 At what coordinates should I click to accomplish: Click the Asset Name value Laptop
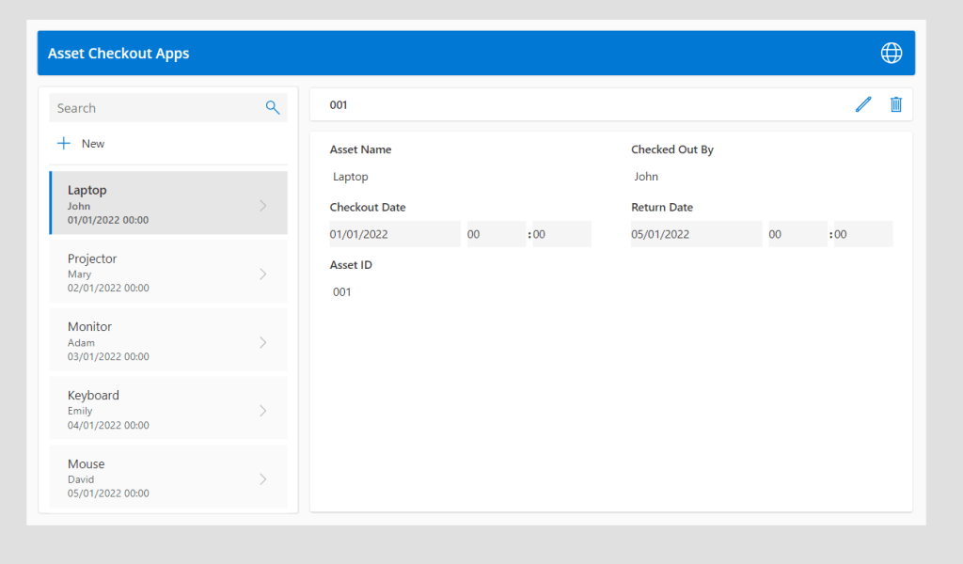click(351, 177)
